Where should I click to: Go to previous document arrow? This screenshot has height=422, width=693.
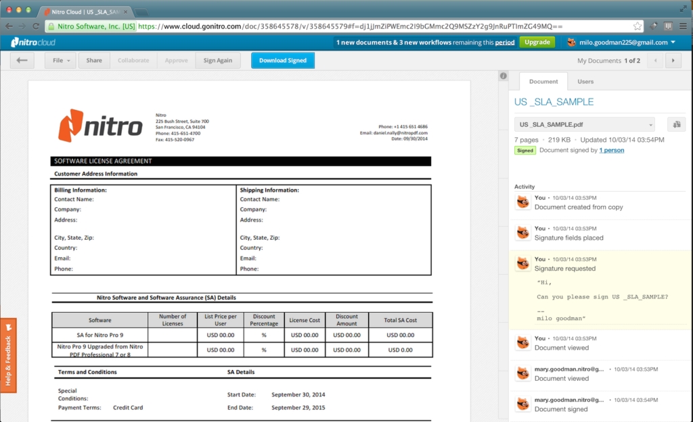pos(655,61)
